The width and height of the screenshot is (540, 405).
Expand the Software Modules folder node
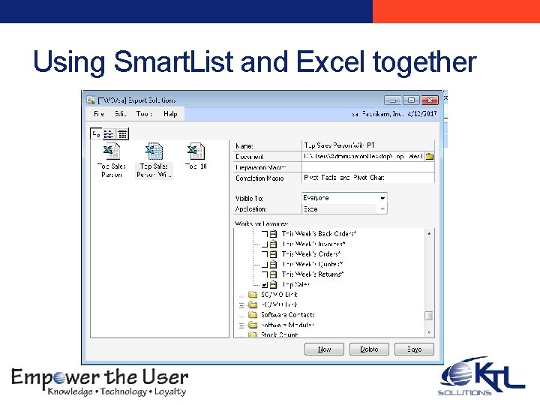coord(241,325)
